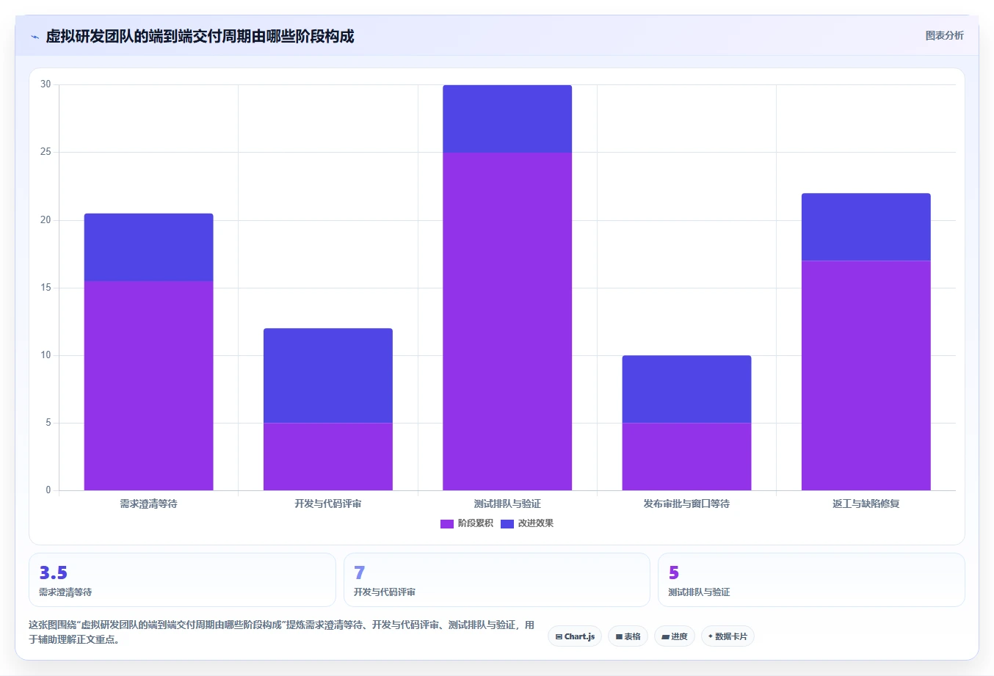
Task: Click the chart title 虚拟研发团队的端到端交付周期
Action: tap(200, 36)
